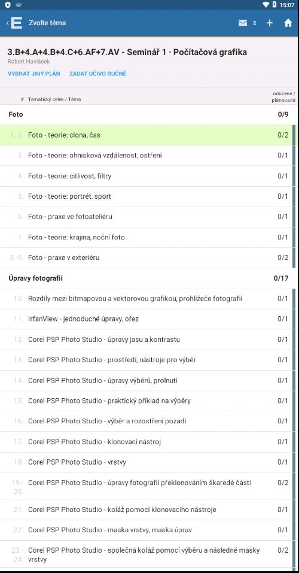Go to home via house icon
Image resolution: width=299 pixels, height=573 pixels.
288,23
